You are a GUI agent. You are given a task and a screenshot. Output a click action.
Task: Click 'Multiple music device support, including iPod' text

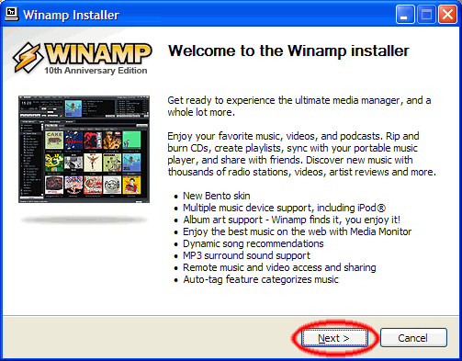pos(284,208)
